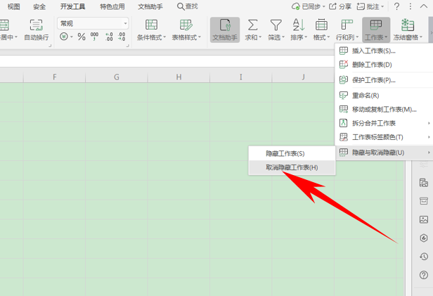This screenshot has width=433, height=296.
Task: Apply percent style format
Action: [x=82, y=37]
